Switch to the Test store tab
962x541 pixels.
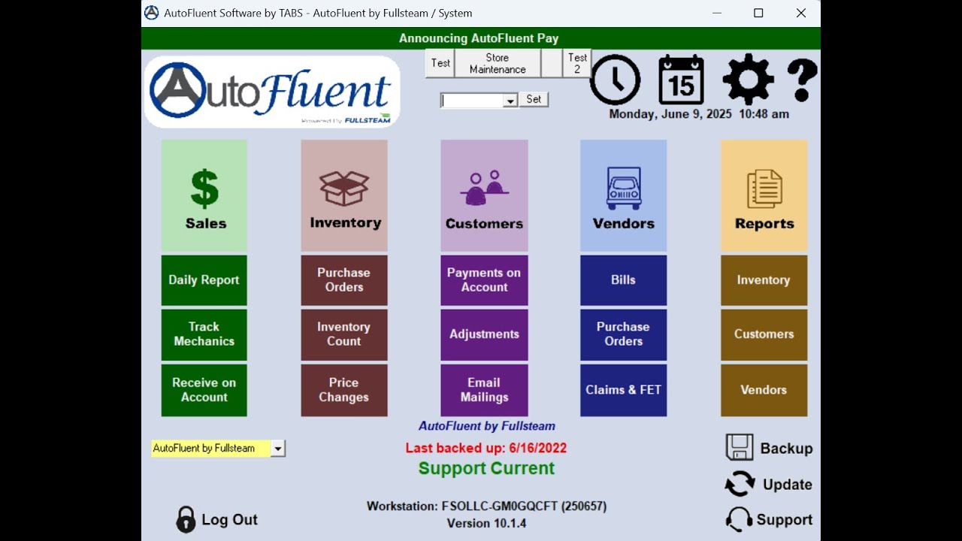tap(440, 63)
